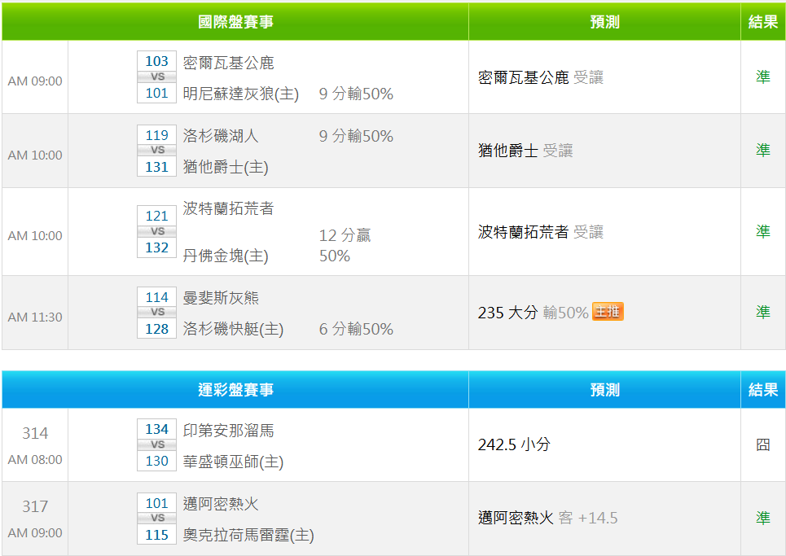Select team name 邁阿密熱火 in matchup column
Image resolution: width=786 pixels, height=556 pixels.
[x=221, y=504]
